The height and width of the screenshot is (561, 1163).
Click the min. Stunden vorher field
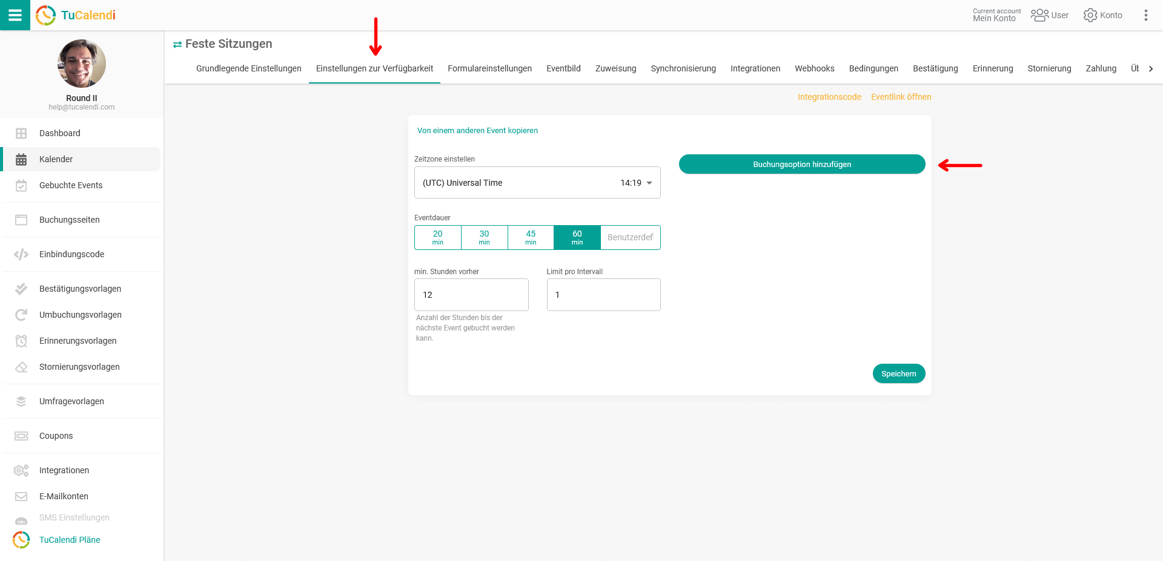coord(471,295)
